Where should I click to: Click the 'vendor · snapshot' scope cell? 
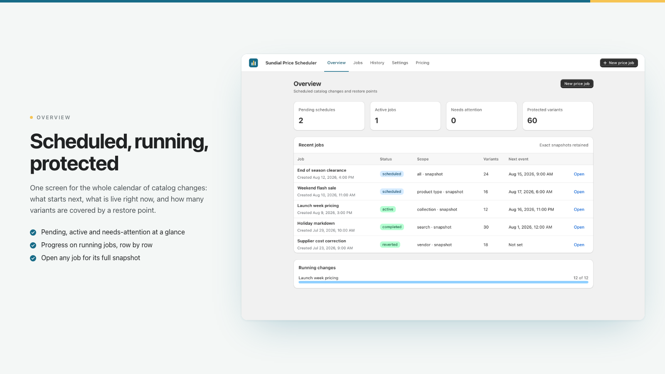pos(434,245)
